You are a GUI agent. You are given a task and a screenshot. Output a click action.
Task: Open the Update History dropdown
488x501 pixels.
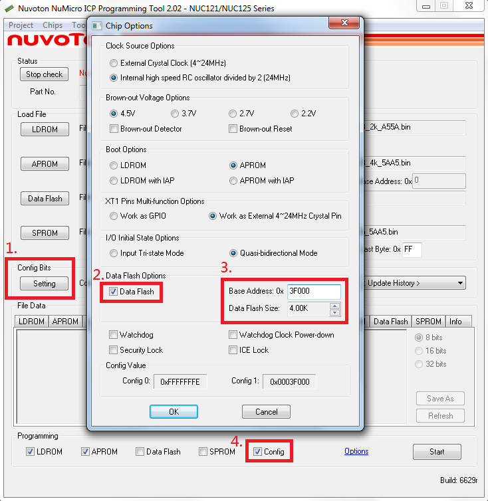(460, 283)
